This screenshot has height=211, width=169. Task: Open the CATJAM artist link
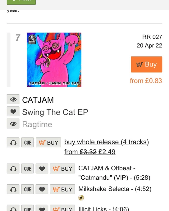point(38,100)
